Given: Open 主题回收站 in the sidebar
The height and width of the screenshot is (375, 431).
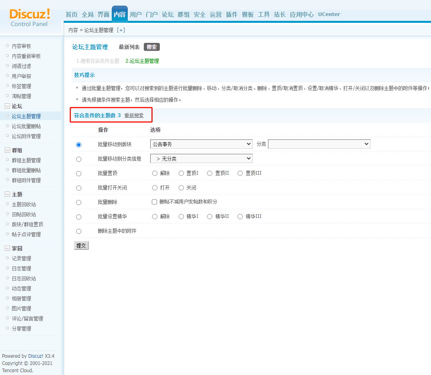Looking at the screenshot, I should [x=24, y=204].
